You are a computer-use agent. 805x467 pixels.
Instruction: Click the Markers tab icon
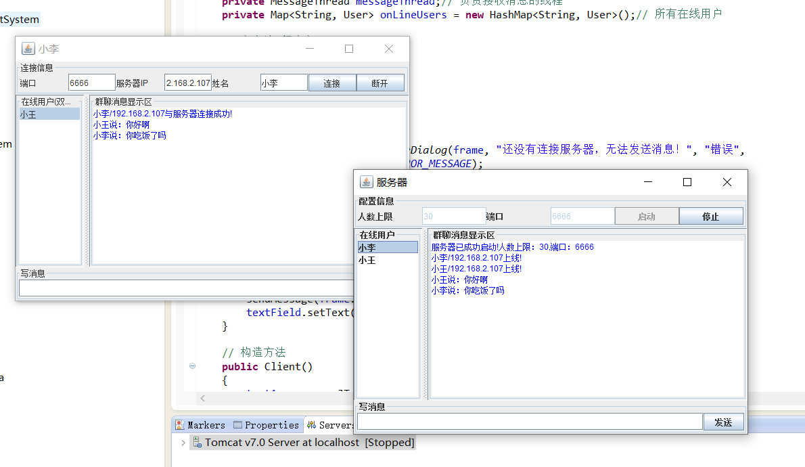pos(179,425)
